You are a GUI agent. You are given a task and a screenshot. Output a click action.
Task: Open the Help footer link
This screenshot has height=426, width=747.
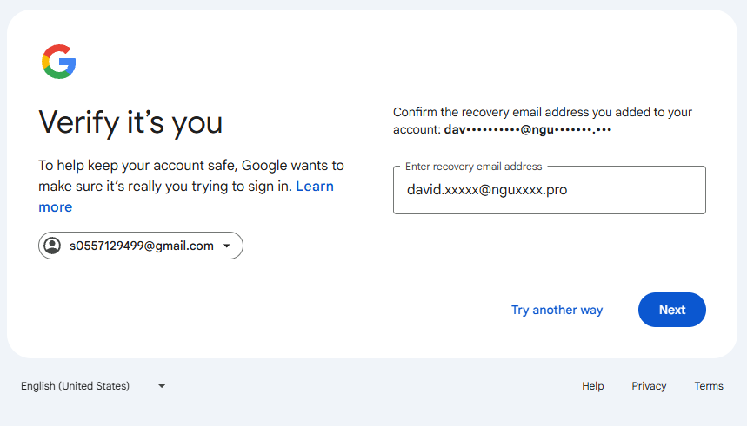(x=593, y=386)
